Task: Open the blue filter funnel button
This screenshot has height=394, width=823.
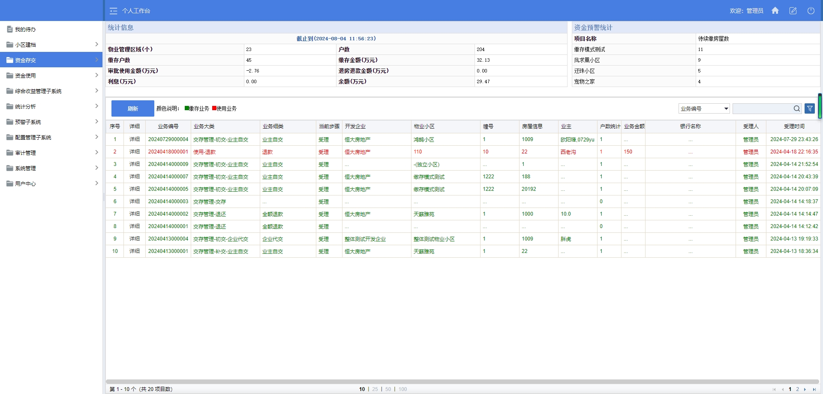Action: 810,108
